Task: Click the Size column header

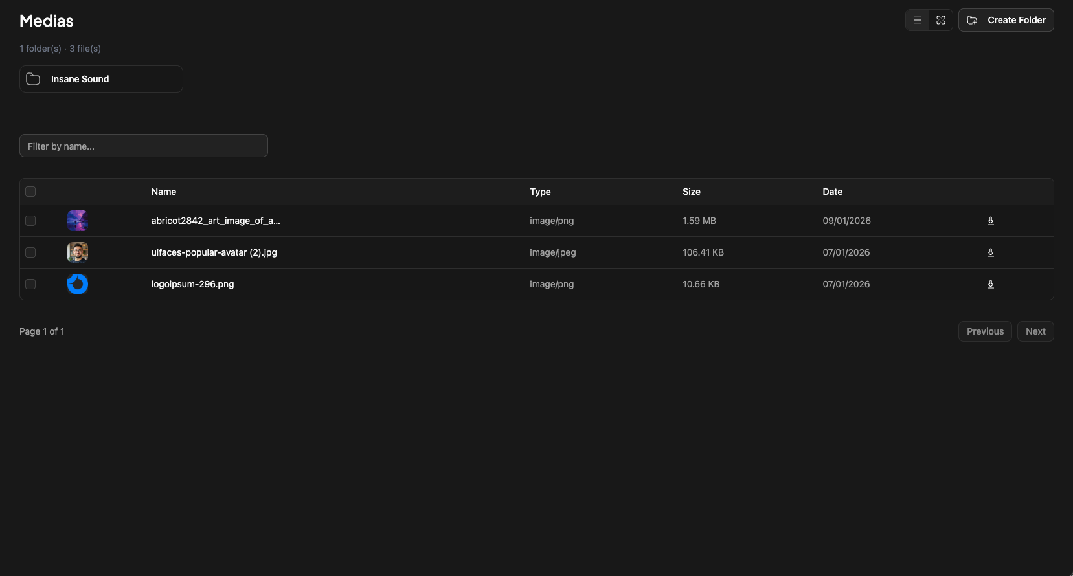Action: click(692, 192)
